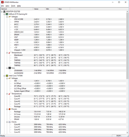The height and width of the screenshot is (137, 129).
Task: Collapse the Powers section
Action: pos(7,109)
